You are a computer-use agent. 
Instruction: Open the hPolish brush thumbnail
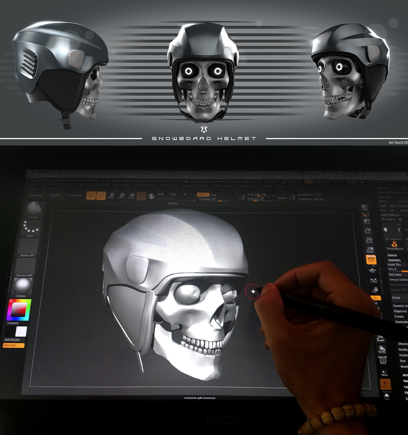click(x=34, y=209)
